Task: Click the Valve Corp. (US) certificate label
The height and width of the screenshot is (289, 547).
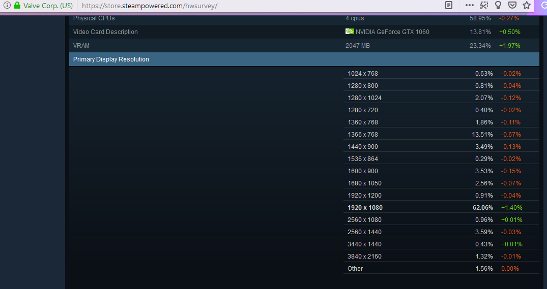Action: click(48, 6)
